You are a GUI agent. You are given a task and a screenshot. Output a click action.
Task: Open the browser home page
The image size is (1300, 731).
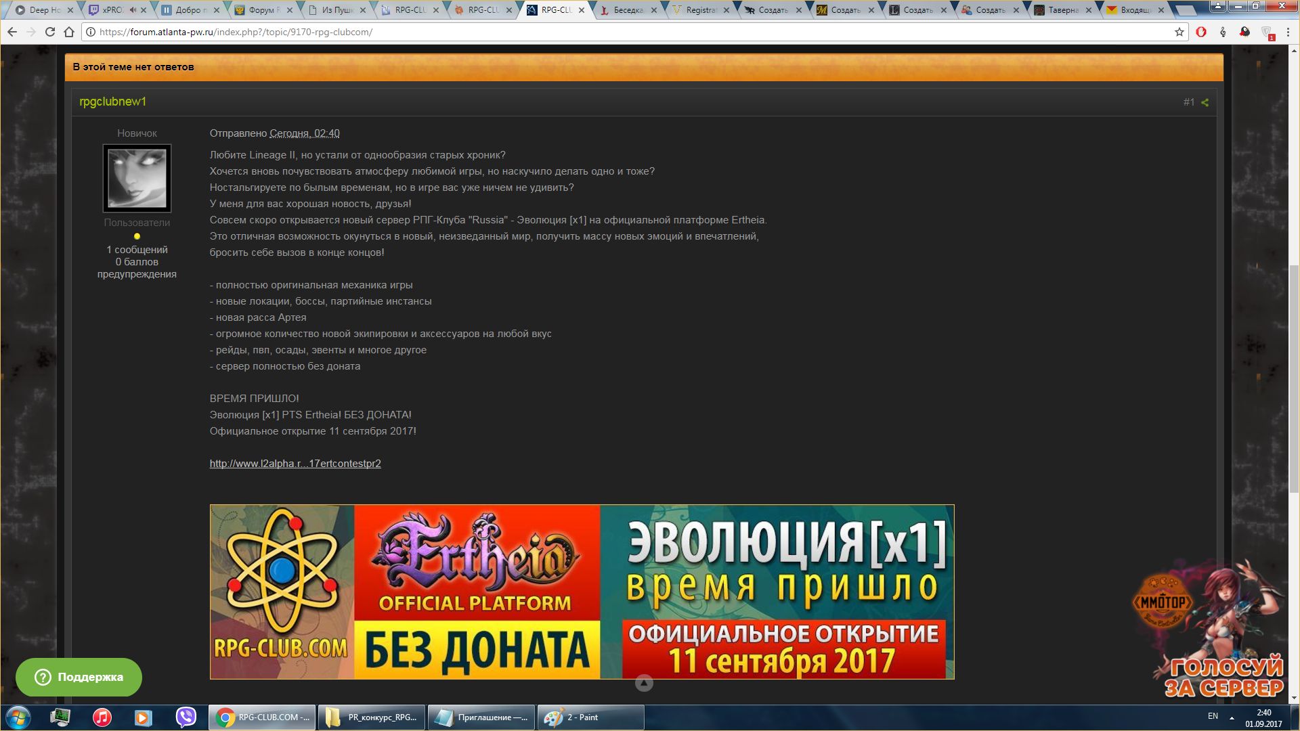(69, 32)
